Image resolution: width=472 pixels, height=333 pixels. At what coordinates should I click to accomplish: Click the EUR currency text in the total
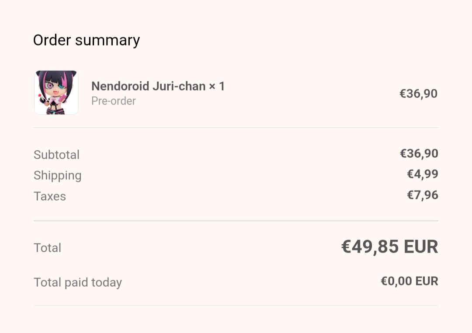(x=421, y=247)
